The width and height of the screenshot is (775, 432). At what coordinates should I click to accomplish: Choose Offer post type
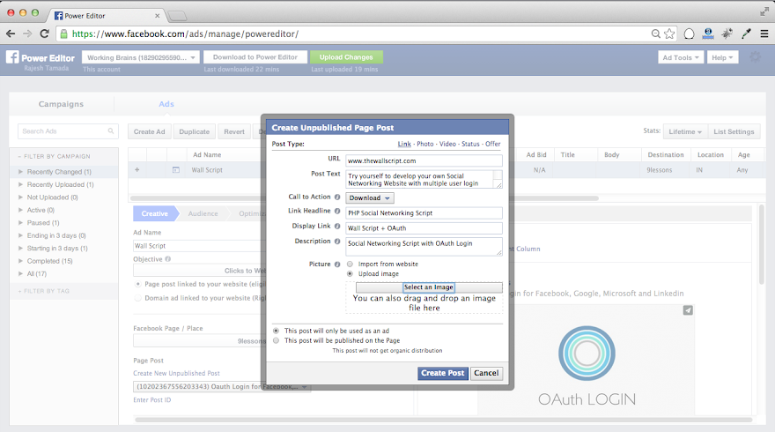pyautogui.click(x=493, y=144)
